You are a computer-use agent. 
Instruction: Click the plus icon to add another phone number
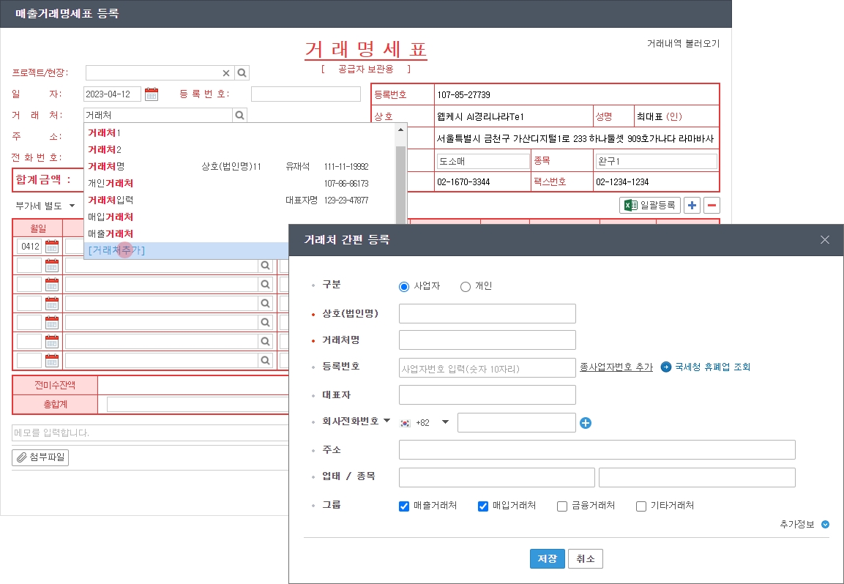click(586, 423)
